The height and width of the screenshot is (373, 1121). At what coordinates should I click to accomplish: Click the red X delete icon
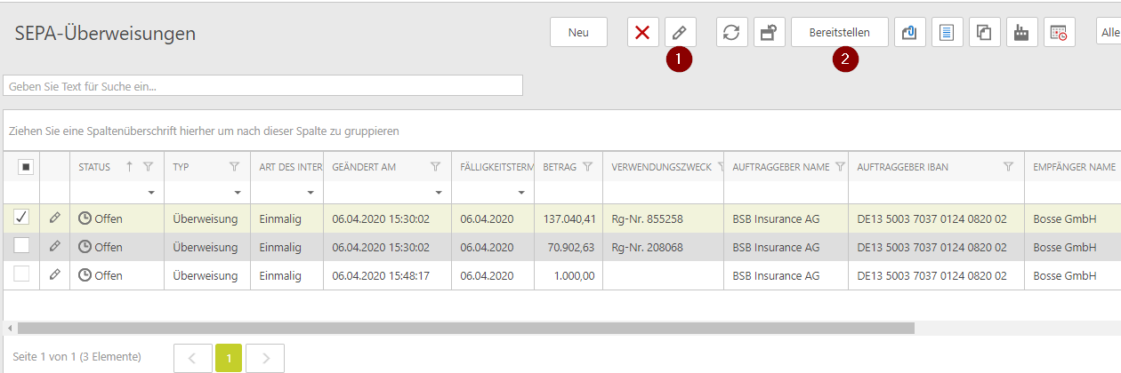(642, 33)
